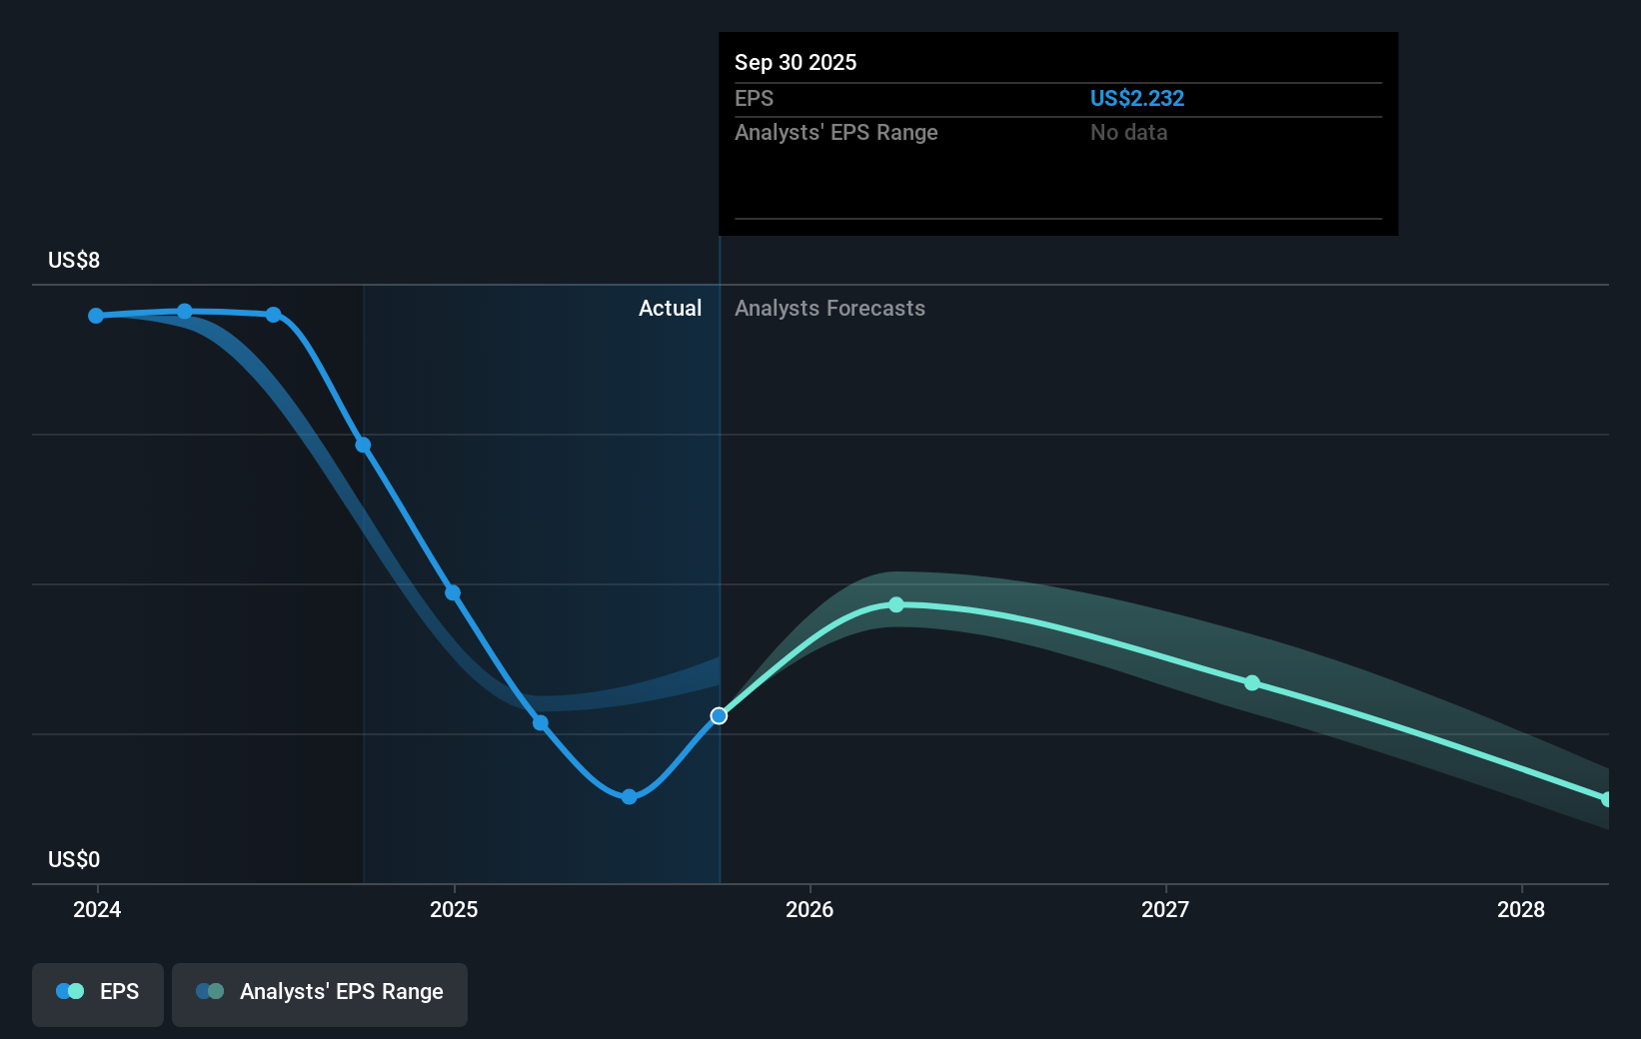Toggle the Analysts' EPS Range legend
Image resolution: width=1641 pixels, height=1039 pixels.
click(x=320, y=993)
